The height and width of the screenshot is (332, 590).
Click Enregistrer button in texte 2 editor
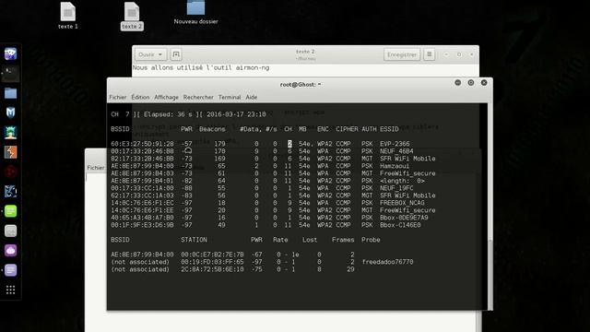click(402, 54)
